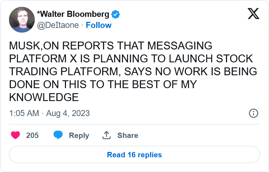
Task: Click the @DeItaone handle
Action: tap(58, 25)
